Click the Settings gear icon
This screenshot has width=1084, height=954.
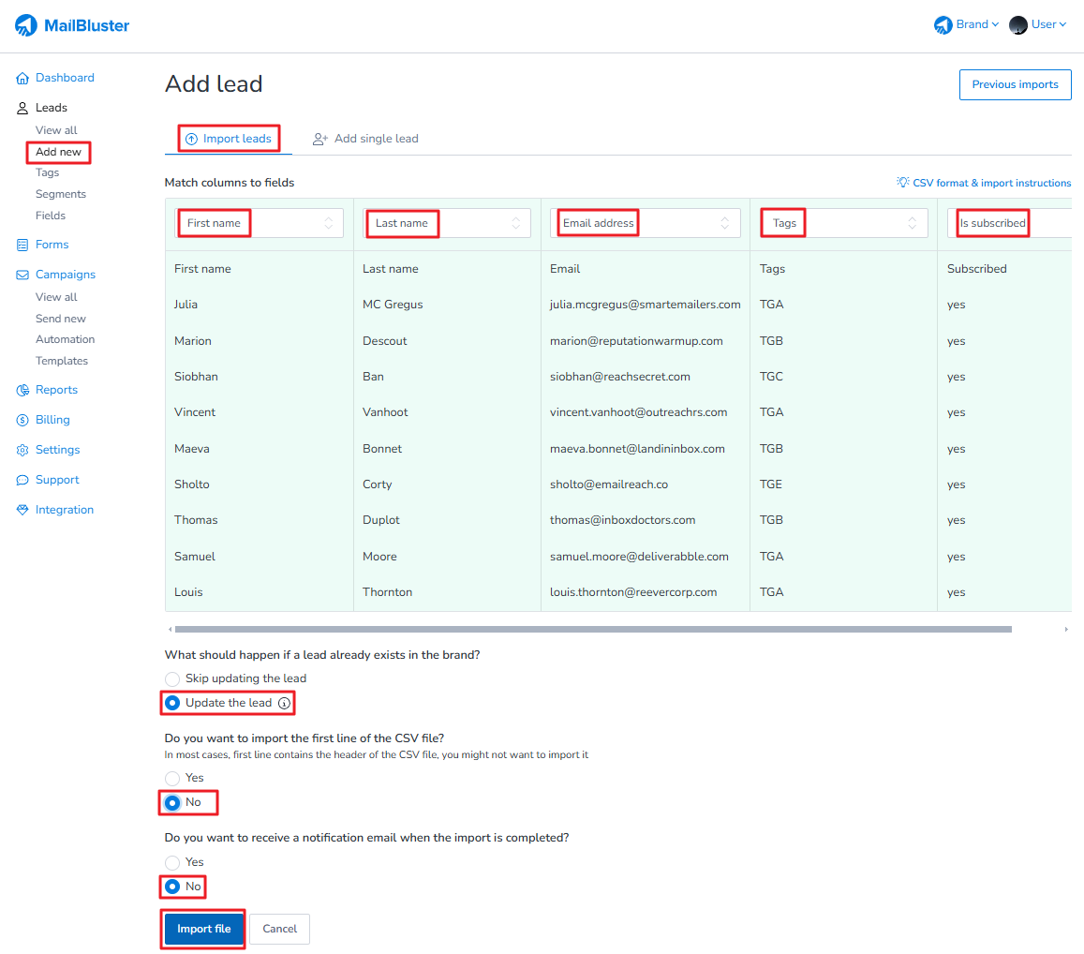click(22, 450)
